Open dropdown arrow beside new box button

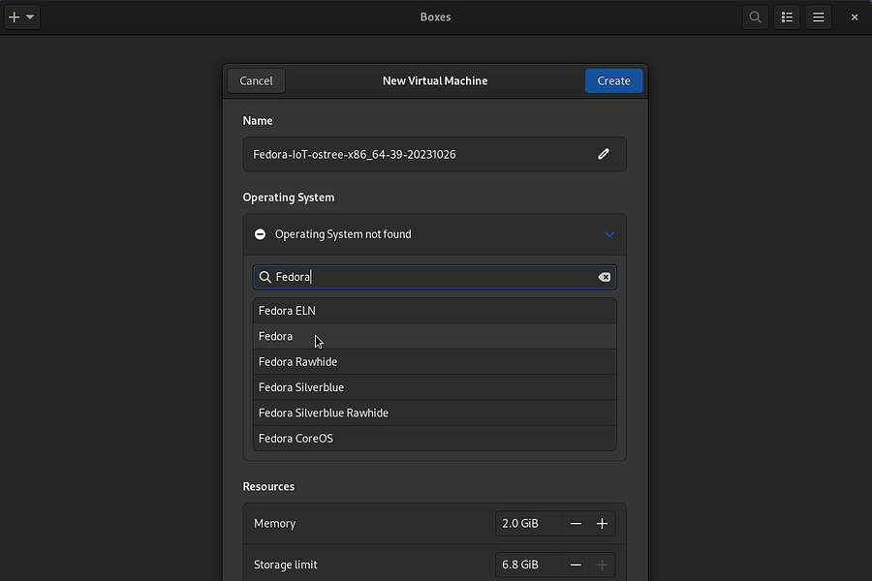click(30, 17)
